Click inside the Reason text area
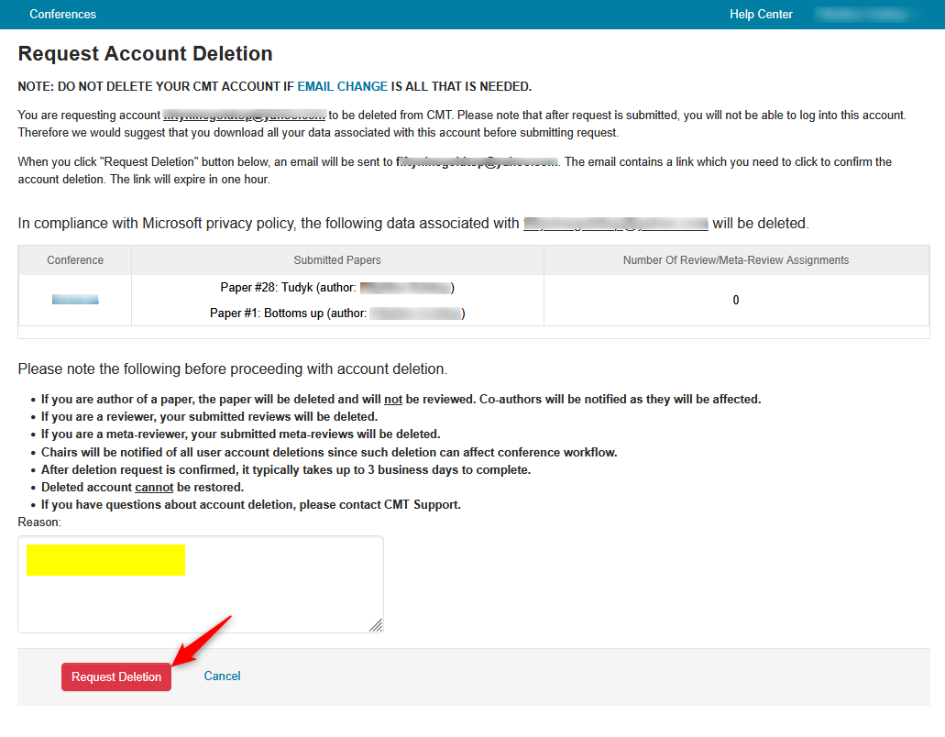 point(201,584)
